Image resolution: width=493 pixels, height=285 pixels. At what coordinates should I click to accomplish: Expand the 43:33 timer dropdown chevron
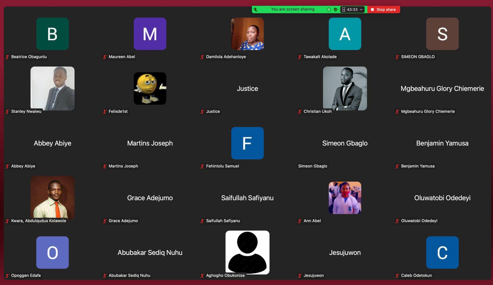point(361,10)
